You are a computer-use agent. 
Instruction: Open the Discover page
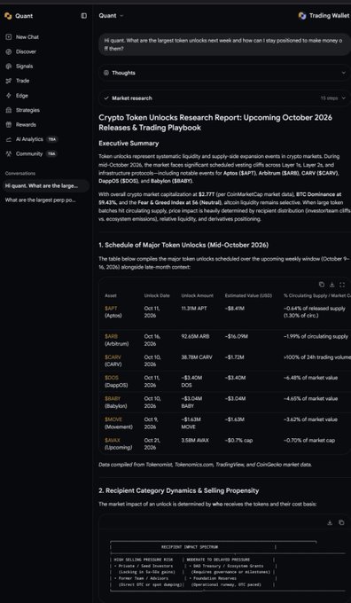tap(21, 51)
